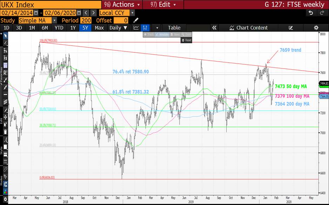Screen dimensions: 329x205
Task: Select the regression R tool
Action: (6, 73)
